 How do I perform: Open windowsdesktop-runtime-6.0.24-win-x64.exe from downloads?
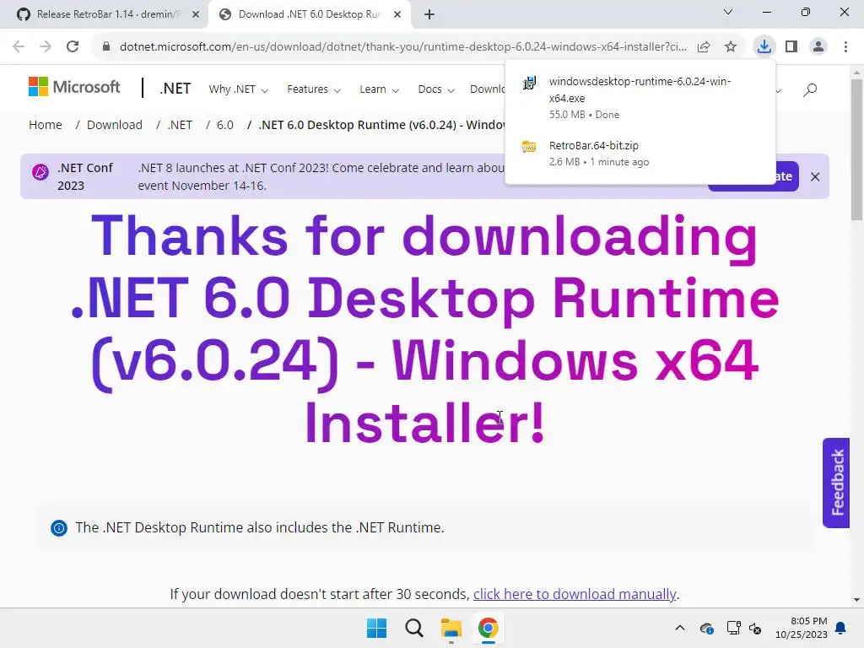640,97
